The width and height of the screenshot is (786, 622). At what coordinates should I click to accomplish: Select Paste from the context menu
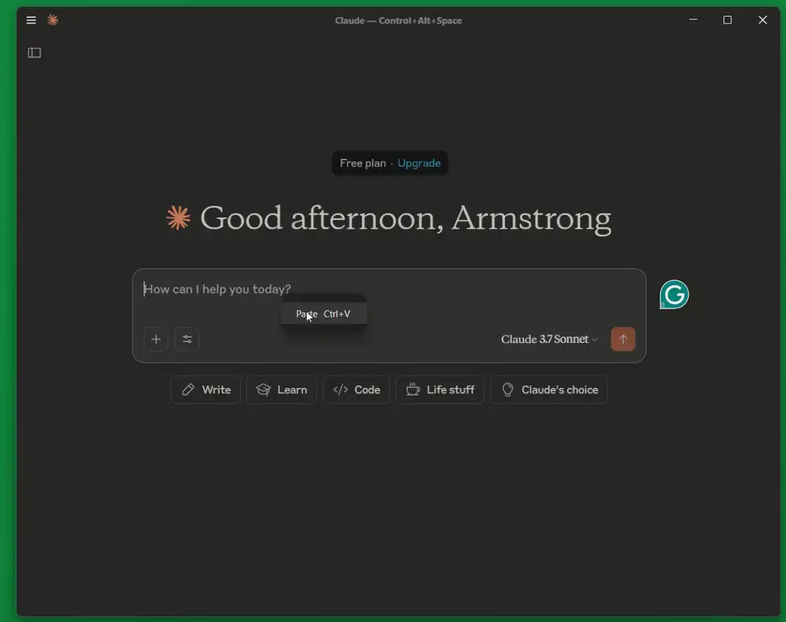pos(324,314)
